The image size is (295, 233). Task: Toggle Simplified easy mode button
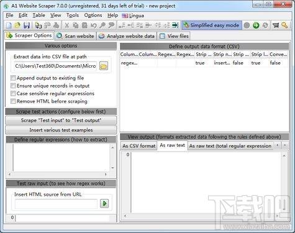(212, 25)
